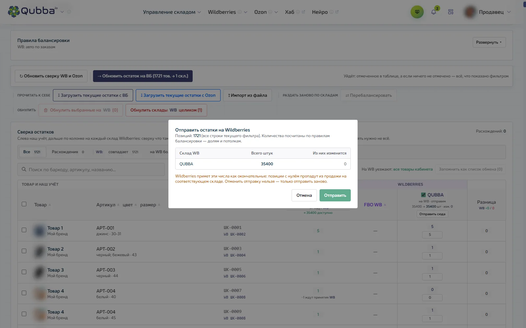Focus the barcode and article search field

[x=91, y=170]
